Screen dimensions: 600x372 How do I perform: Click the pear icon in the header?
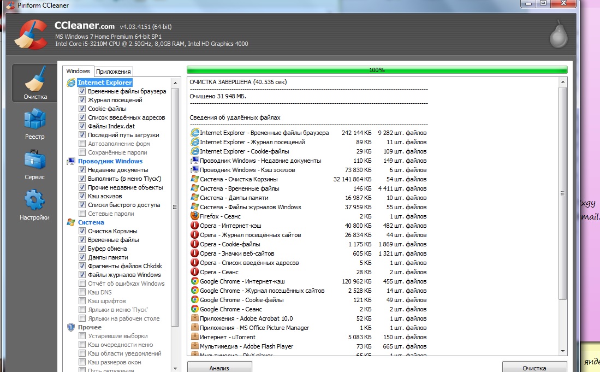(x=559, y=35)
